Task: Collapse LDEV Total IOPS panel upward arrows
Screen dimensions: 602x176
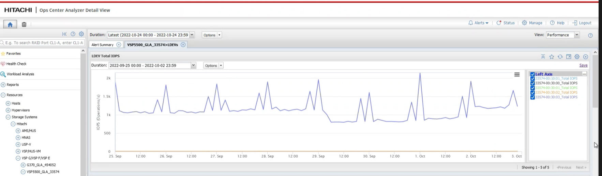Action: click(x=543, y=57)
